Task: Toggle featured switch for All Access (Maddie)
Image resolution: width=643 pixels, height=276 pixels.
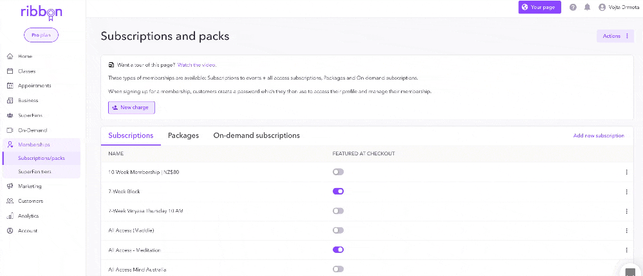Action: [339, 230]
